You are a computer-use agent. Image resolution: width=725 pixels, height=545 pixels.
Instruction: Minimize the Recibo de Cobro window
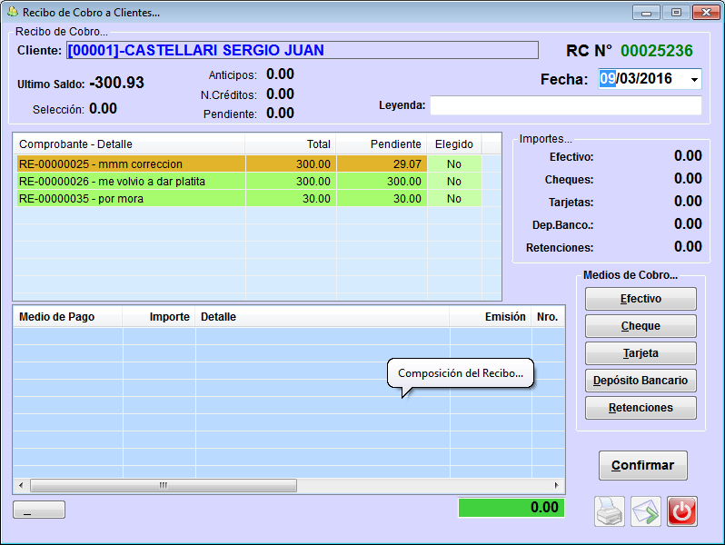pos(646,13)
